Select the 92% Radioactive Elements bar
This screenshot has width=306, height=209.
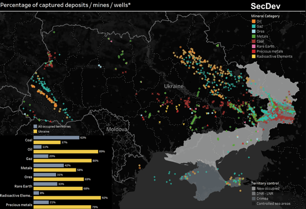67,198
